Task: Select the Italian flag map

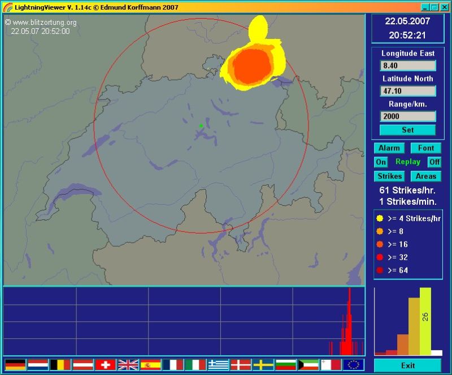Action: click(195, 365)
